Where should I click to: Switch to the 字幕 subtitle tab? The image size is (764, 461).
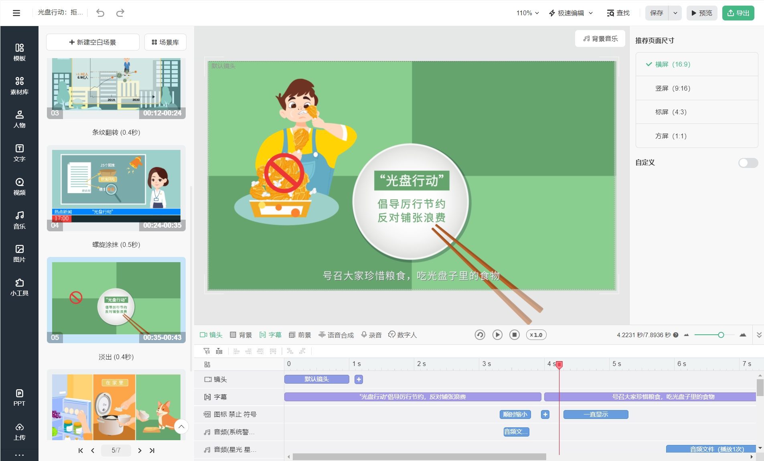click(x=270, y=335)
